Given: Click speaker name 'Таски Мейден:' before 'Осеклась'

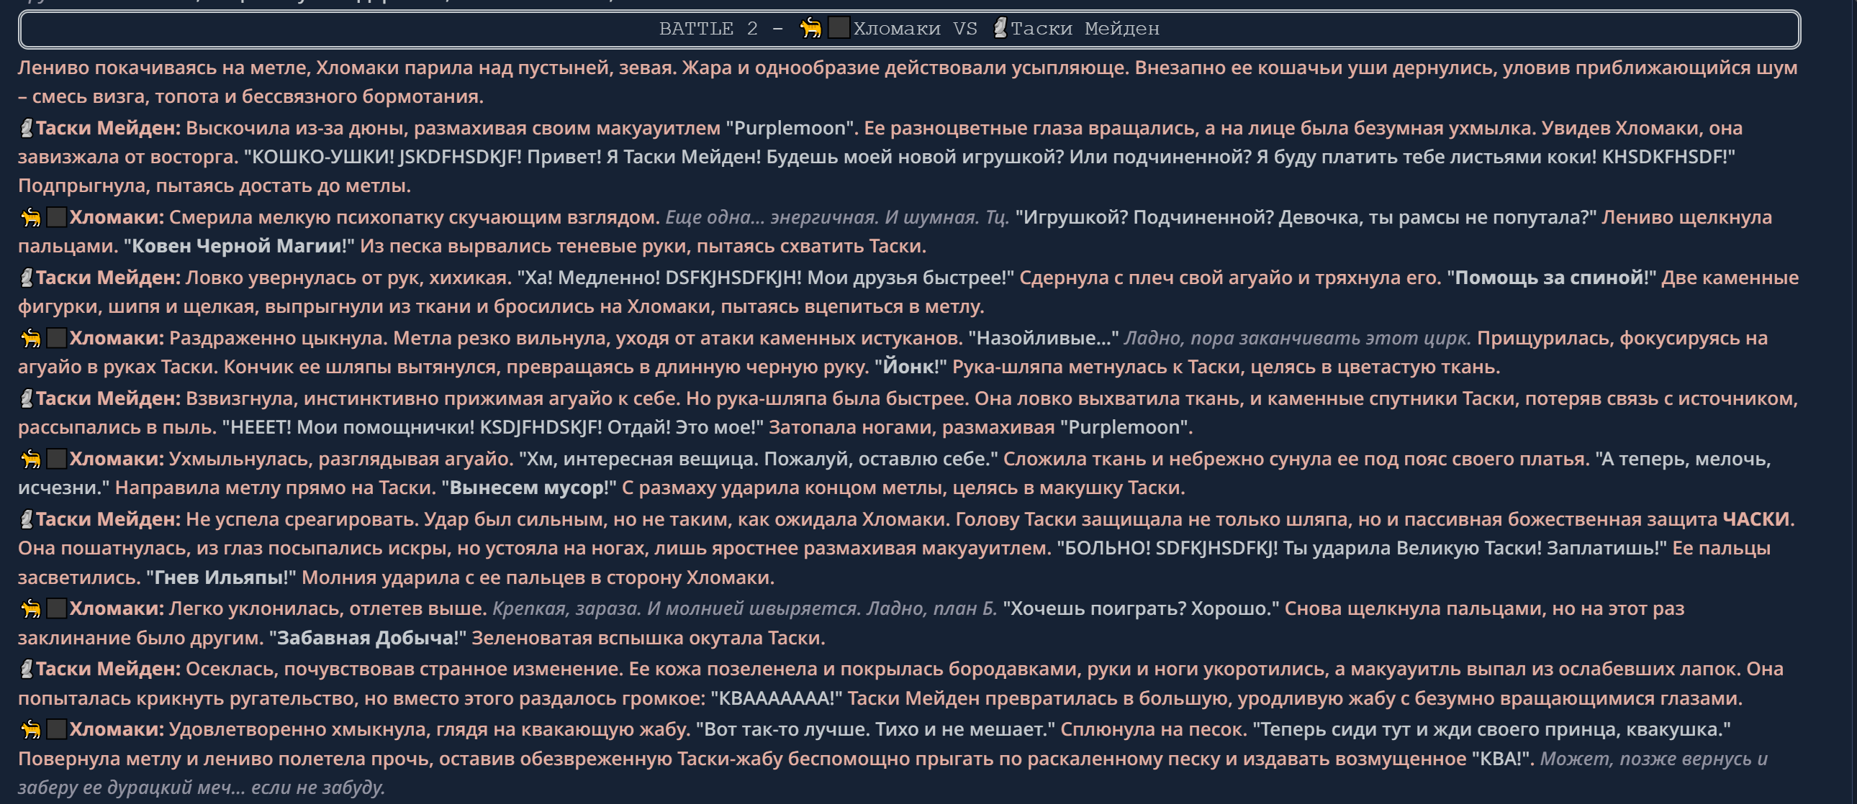Looking at the screenshot, I should click(x=108, y=670).
